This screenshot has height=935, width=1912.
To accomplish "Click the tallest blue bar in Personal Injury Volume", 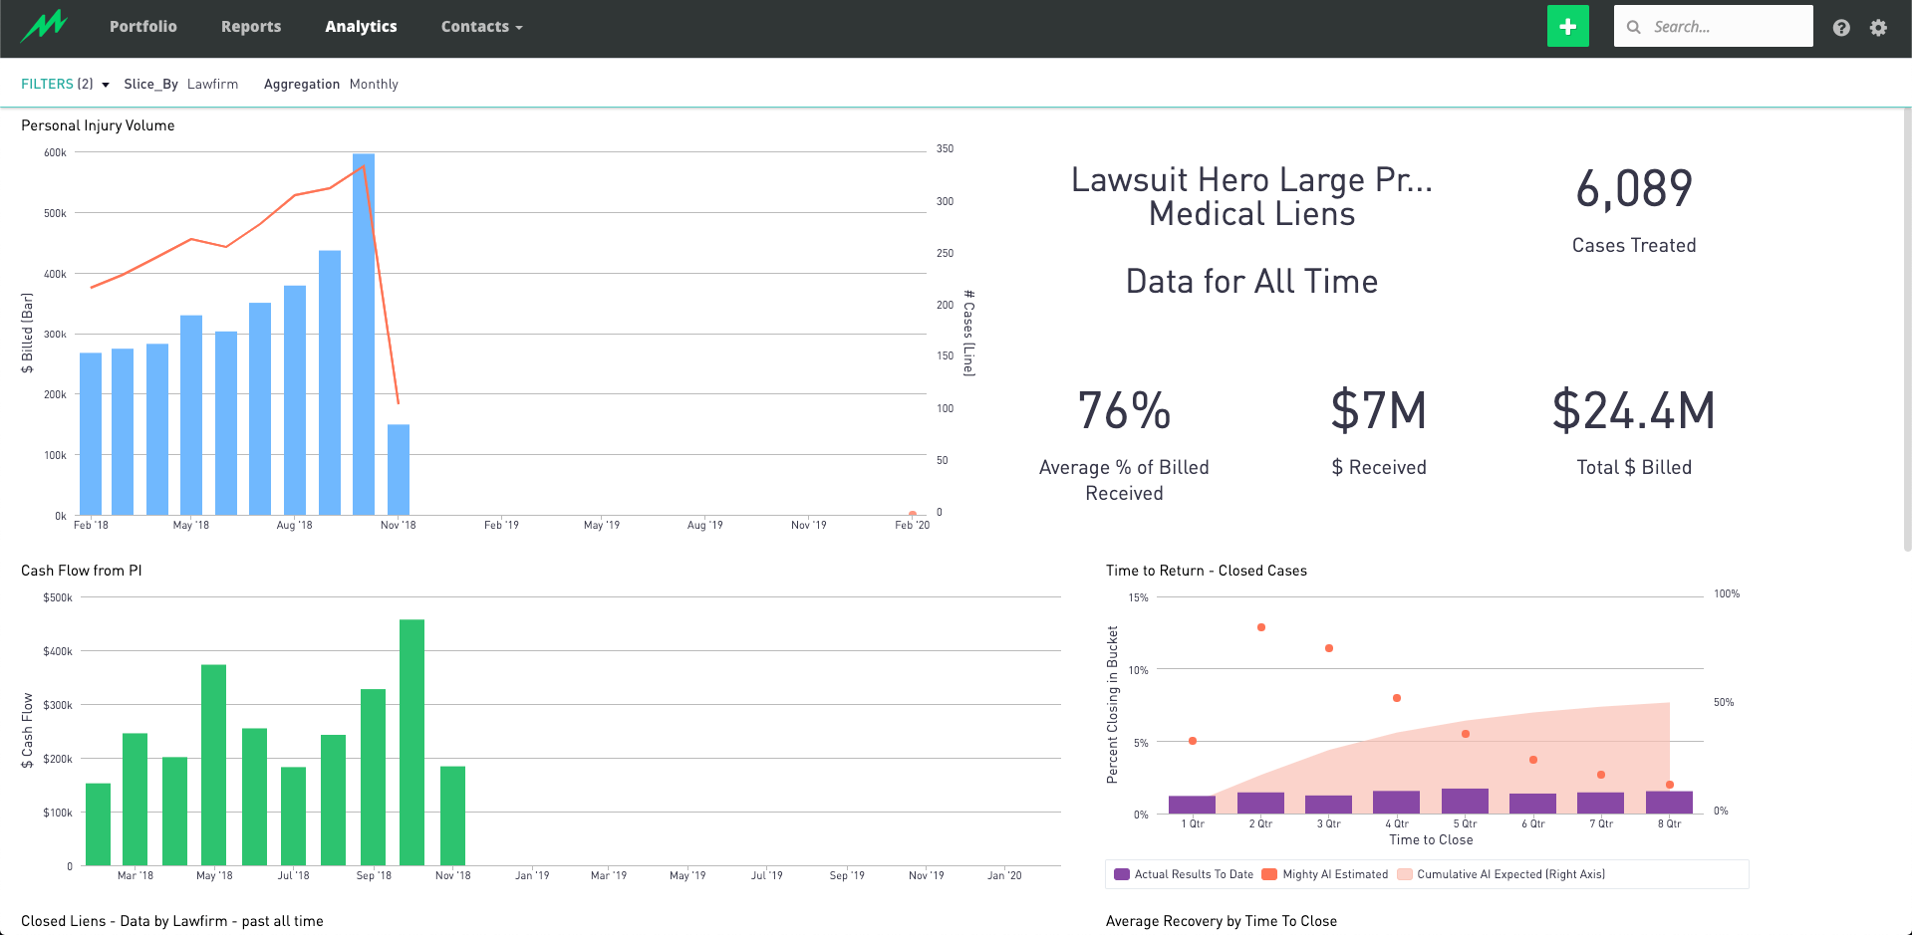I will pyautogui.click(x=364, y=334).
